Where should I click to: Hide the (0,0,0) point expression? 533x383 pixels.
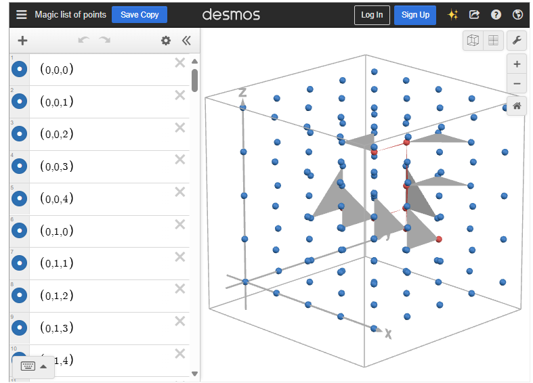coord(20,69)
